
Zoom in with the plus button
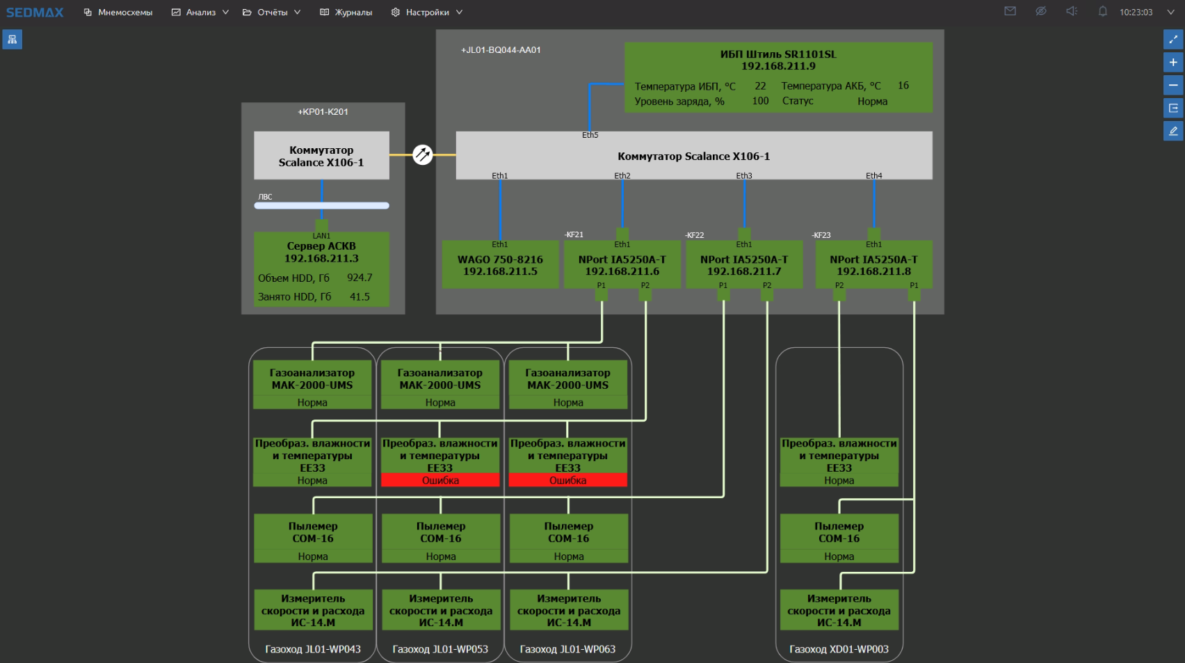pos(1172,63)
